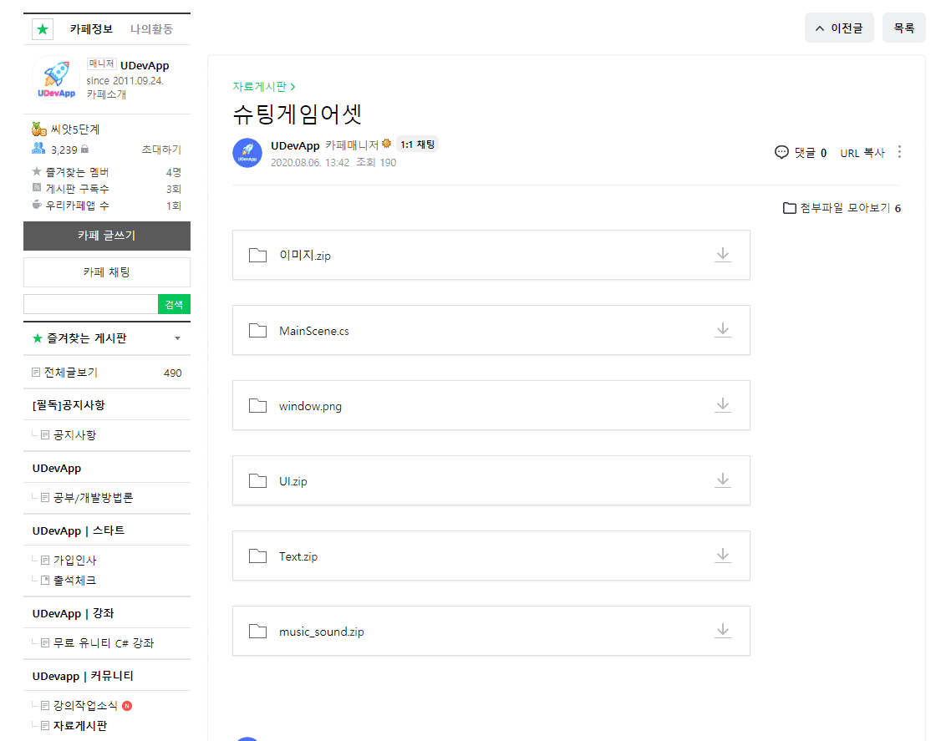Click the folder icon of window.png

257,405
